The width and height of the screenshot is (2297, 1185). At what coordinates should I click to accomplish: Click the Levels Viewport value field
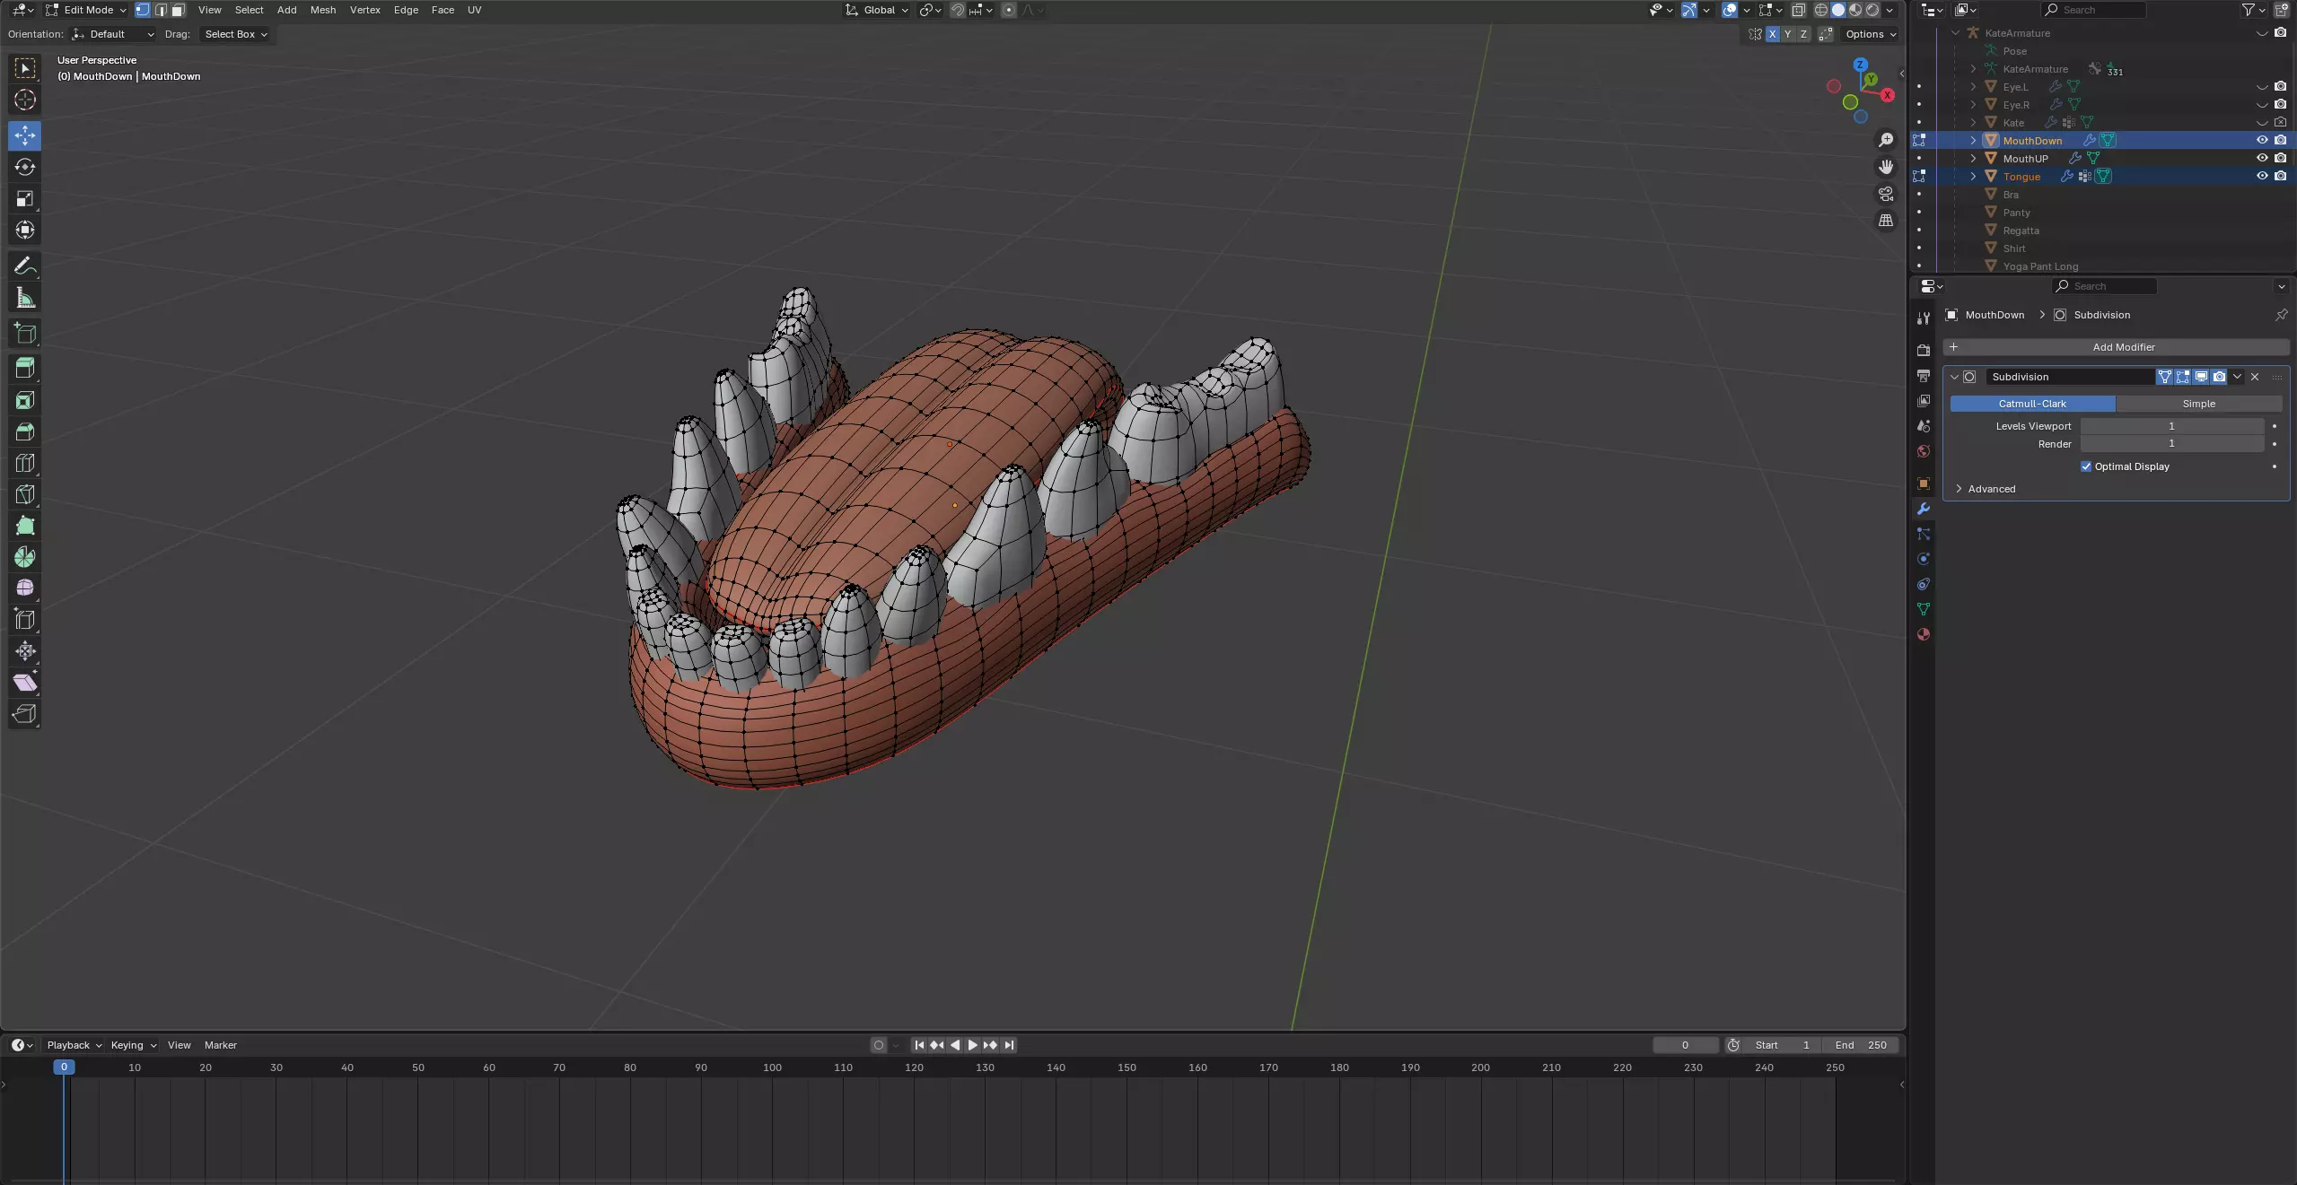(2170, 426)
